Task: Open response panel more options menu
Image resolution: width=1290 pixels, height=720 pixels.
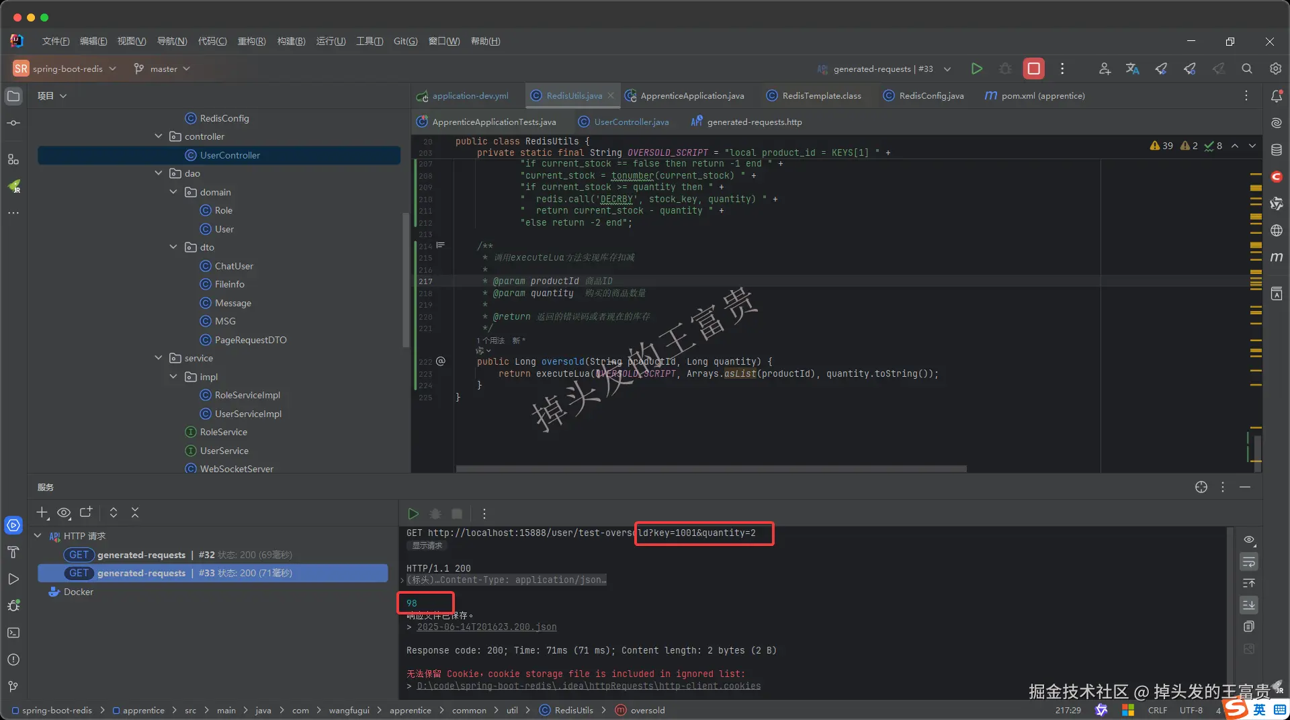Action: click(x=484, y=514)
